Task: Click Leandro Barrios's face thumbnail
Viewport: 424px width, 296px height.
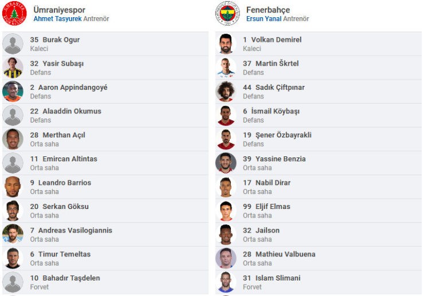Action: click(x=13, y=187)
